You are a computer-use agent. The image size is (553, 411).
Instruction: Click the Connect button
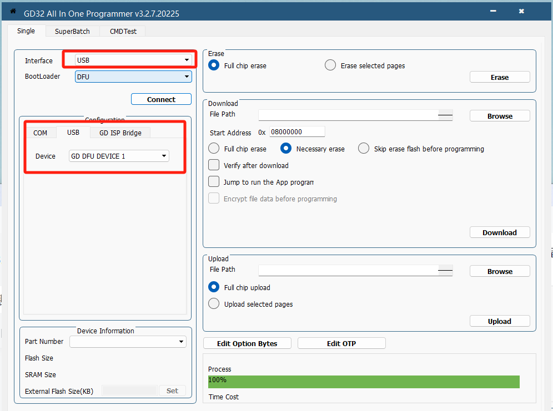pyautogui.click(x=161, y=99)
